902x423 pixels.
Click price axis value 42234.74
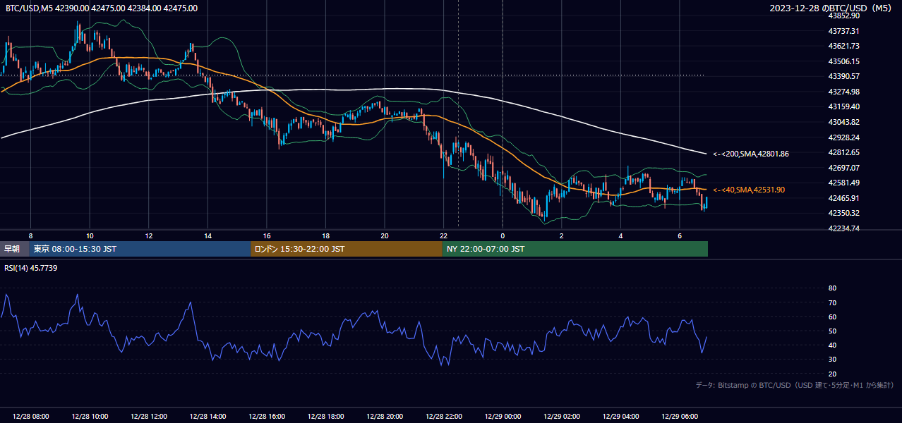coord(843,228)
